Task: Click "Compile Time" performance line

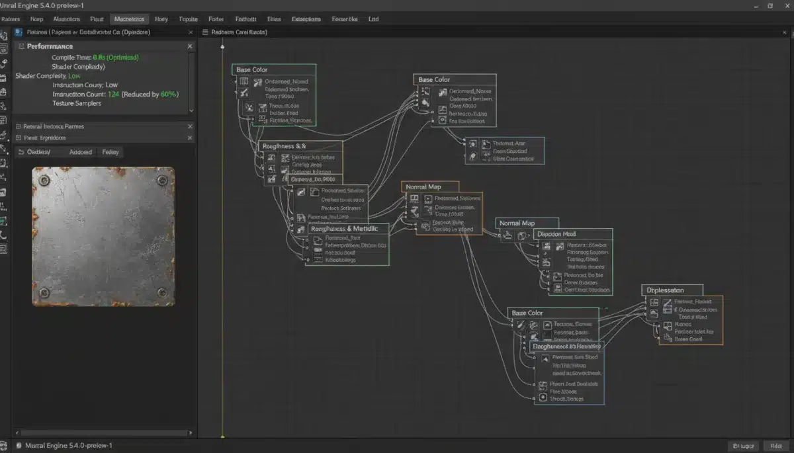Action: (x=95, y=58)
